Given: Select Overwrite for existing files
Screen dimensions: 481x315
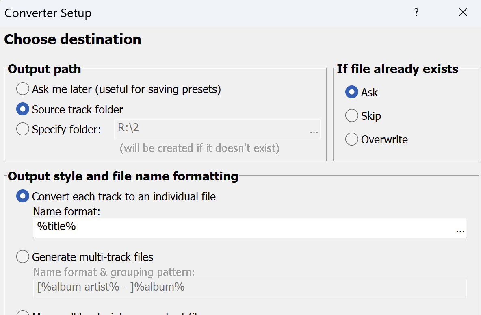Looking at the screenshot, I should pos(351,139).
